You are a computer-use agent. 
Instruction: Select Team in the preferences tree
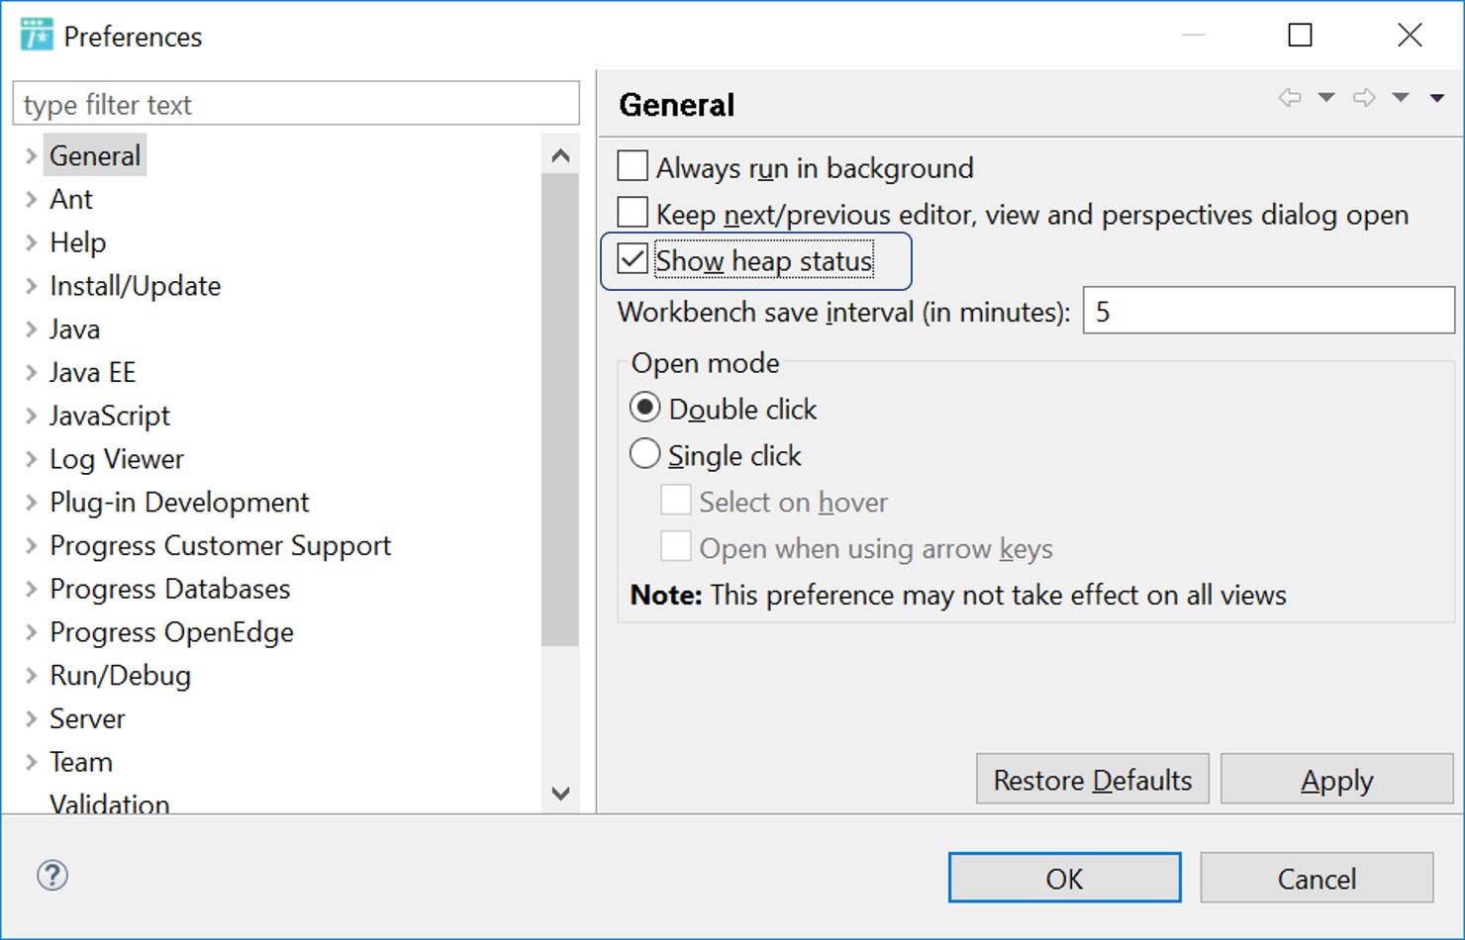point(80,762)
